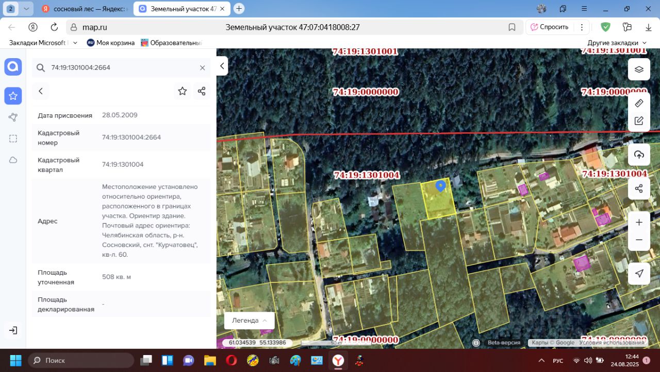Screen dimensions: 660x372
Task: Toggle favorite star for parcel 74:19:1301004:2664
Action: (x=182, y=91)
